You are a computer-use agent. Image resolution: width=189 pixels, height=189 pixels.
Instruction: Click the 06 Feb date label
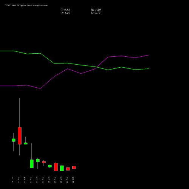point(49,180)
